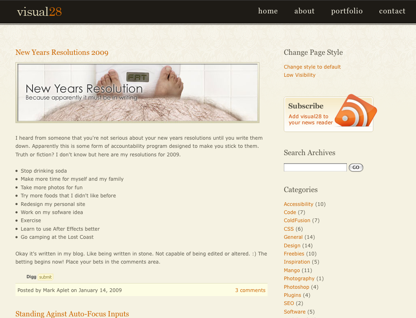
Task: Click the Digg label text
Action: coord(31,277)
